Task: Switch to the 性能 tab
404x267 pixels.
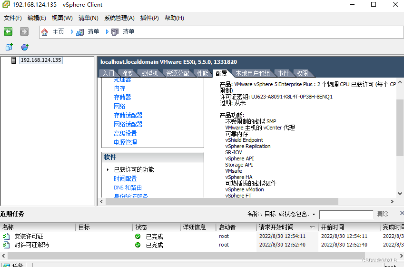Action: coord(202,73)
